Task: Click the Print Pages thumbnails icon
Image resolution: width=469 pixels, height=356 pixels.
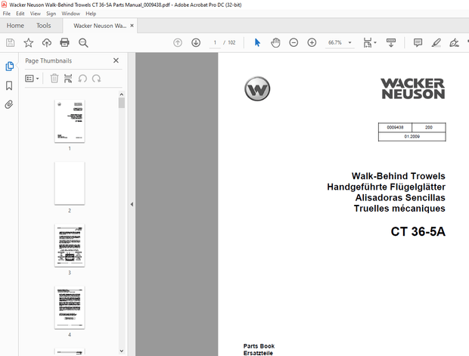Action: (x=68, y=79)
